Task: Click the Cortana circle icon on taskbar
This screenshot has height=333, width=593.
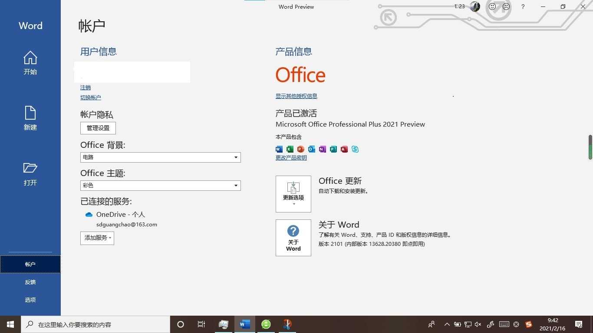Action: point(181,324)
